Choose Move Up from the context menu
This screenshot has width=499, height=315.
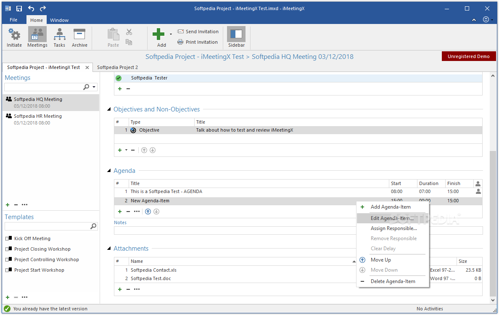tap(393, 260)
